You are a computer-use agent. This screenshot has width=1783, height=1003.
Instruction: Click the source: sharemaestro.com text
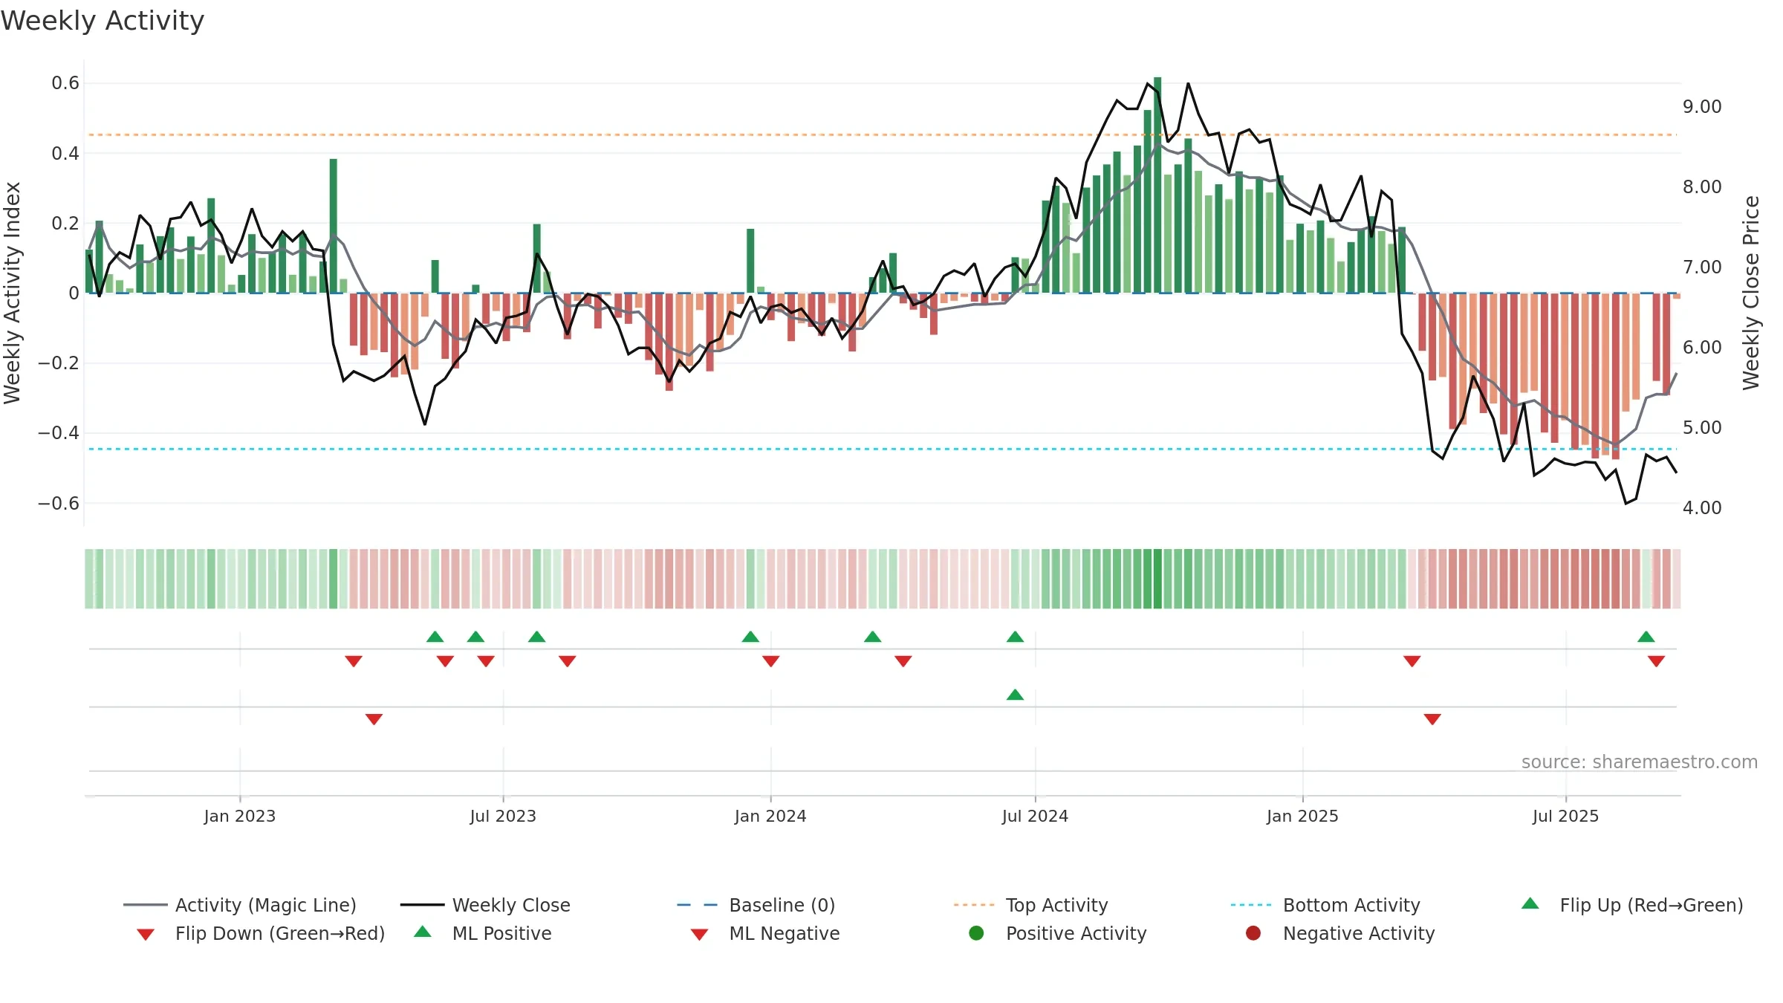[1640, 762]
